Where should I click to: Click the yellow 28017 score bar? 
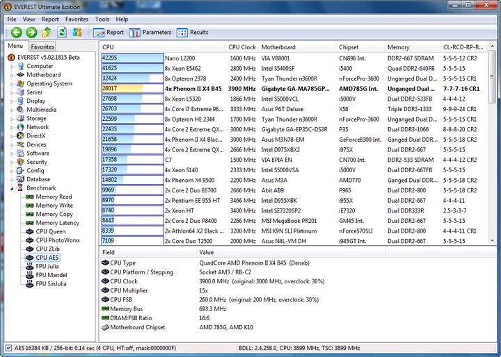tap(133, 89)
